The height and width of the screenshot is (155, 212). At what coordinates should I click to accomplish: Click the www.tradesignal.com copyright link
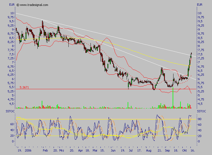click(x=34, y=5)
